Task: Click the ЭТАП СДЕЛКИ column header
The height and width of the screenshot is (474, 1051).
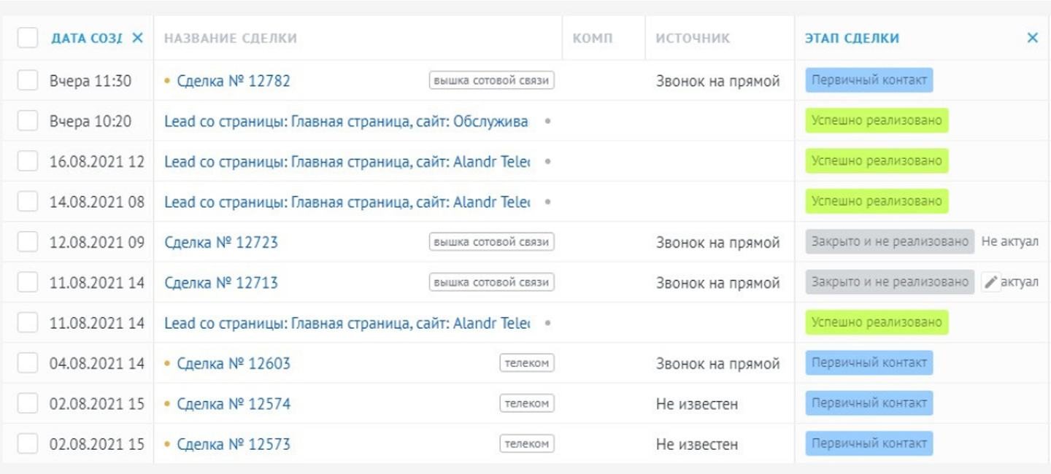Action: tap(852, 38)
